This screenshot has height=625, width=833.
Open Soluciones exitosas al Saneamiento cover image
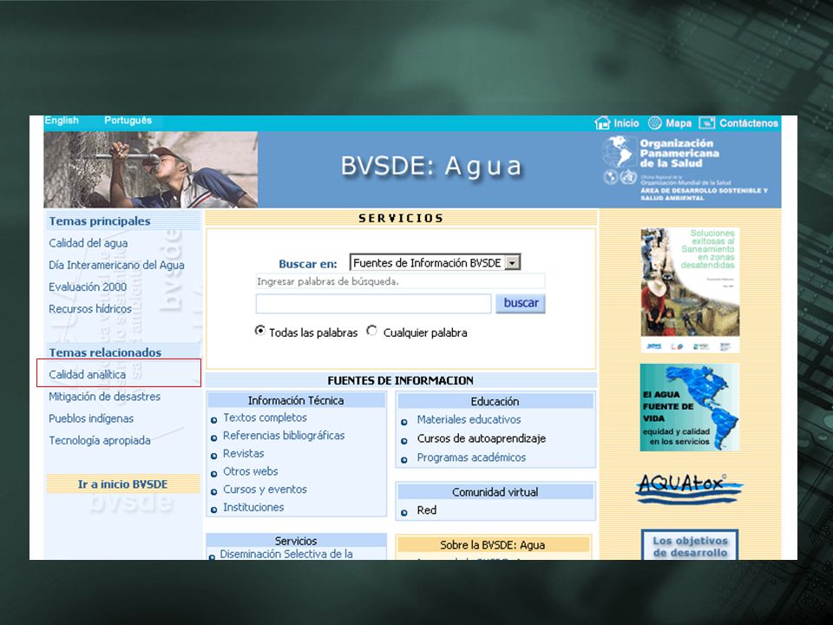pos(690,290)
